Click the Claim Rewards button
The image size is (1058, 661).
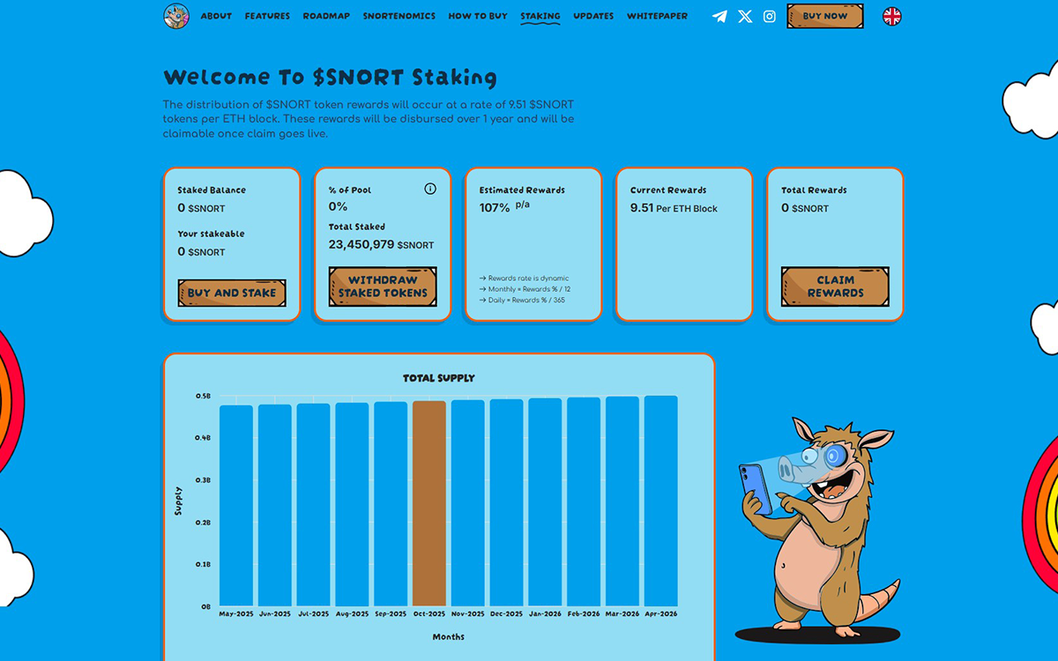[x=835, y=286]
